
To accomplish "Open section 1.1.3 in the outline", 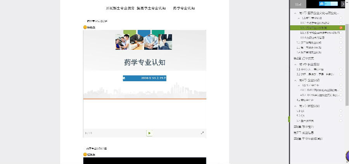I will pyautogui.click(x=320, y=33).
